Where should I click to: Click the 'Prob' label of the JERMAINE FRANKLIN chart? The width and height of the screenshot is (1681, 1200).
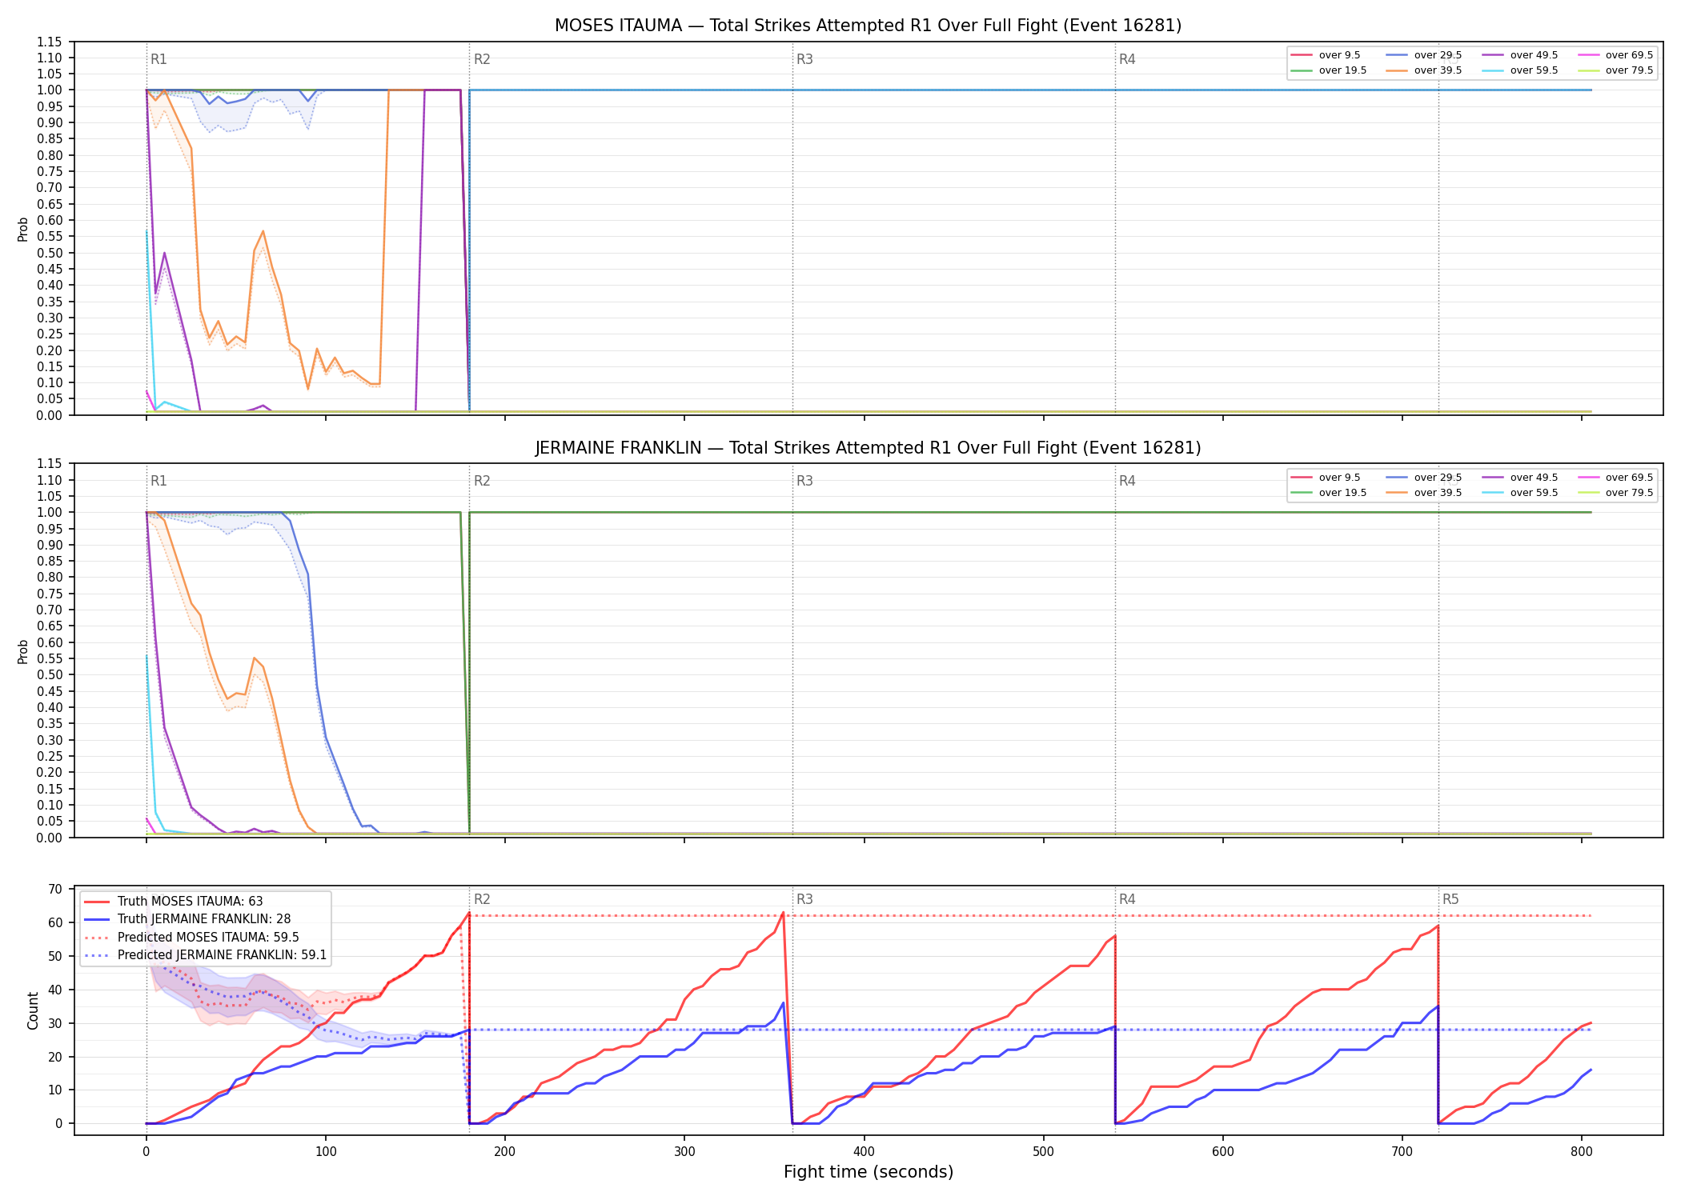pyautogui.click(x=23, y=651)
